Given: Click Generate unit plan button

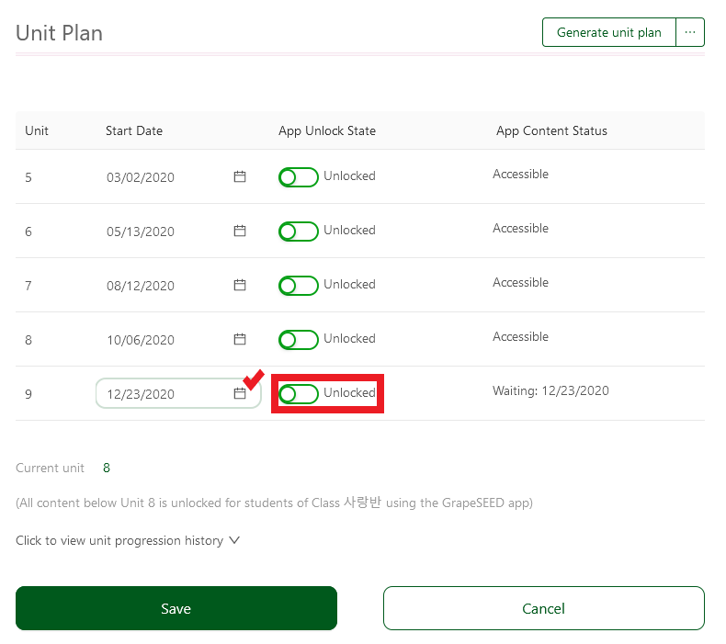Looking at the screenshot, I should (609, 32).
